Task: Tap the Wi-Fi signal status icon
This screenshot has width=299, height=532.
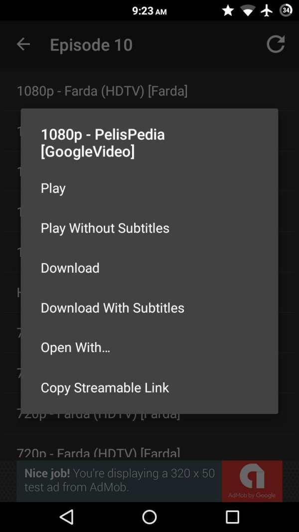Action: (248, 11)
